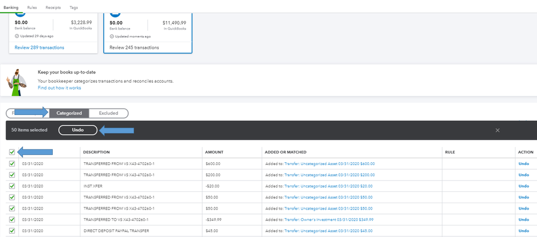Toggle the select-all checkbox in the table header
The image size is (537, 237).
click(12, 152)
